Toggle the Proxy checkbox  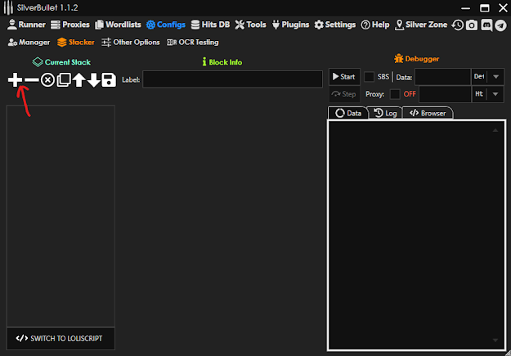[x=395, y=94]
